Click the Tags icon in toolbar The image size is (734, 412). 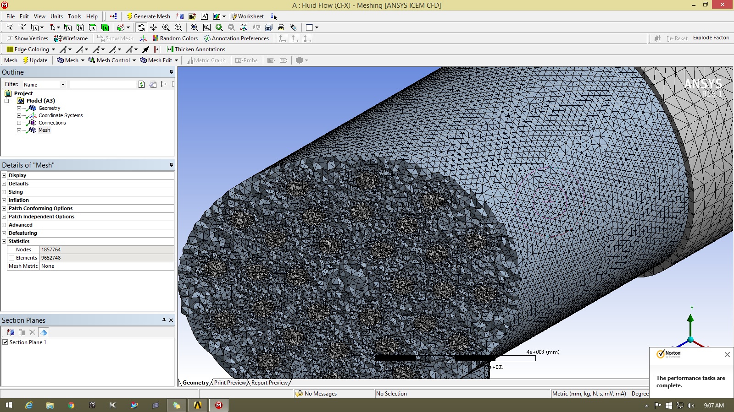[294, 27]
